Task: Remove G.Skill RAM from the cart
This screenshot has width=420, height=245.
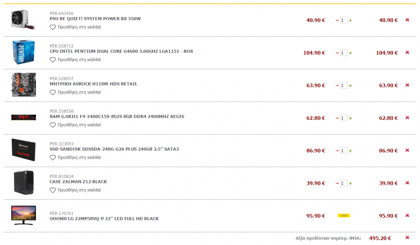Action: coord(407,118)
